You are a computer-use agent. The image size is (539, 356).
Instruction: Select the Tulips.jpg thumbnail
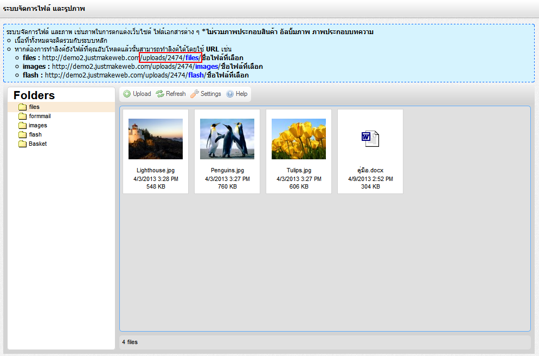(x=299, y=139)
